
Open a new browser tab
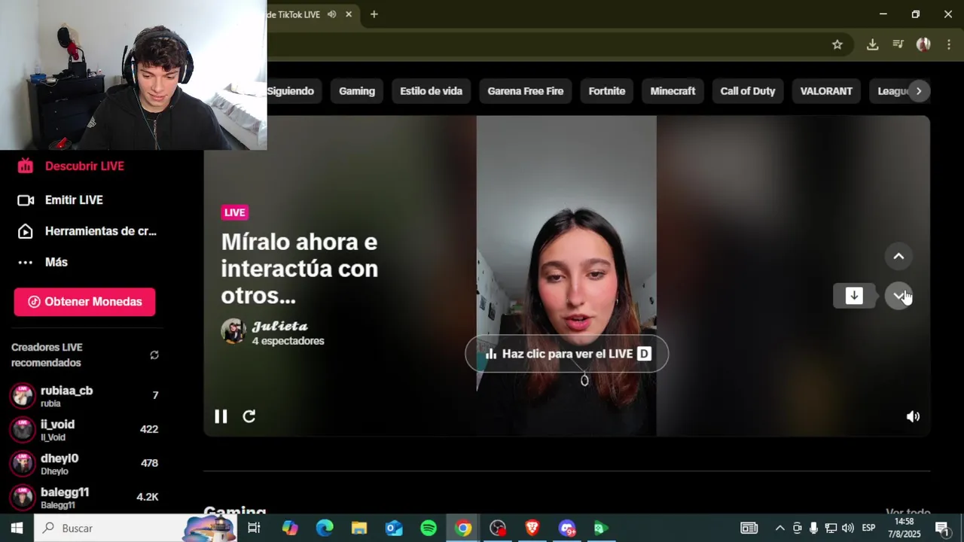click(x=374, y=14)
